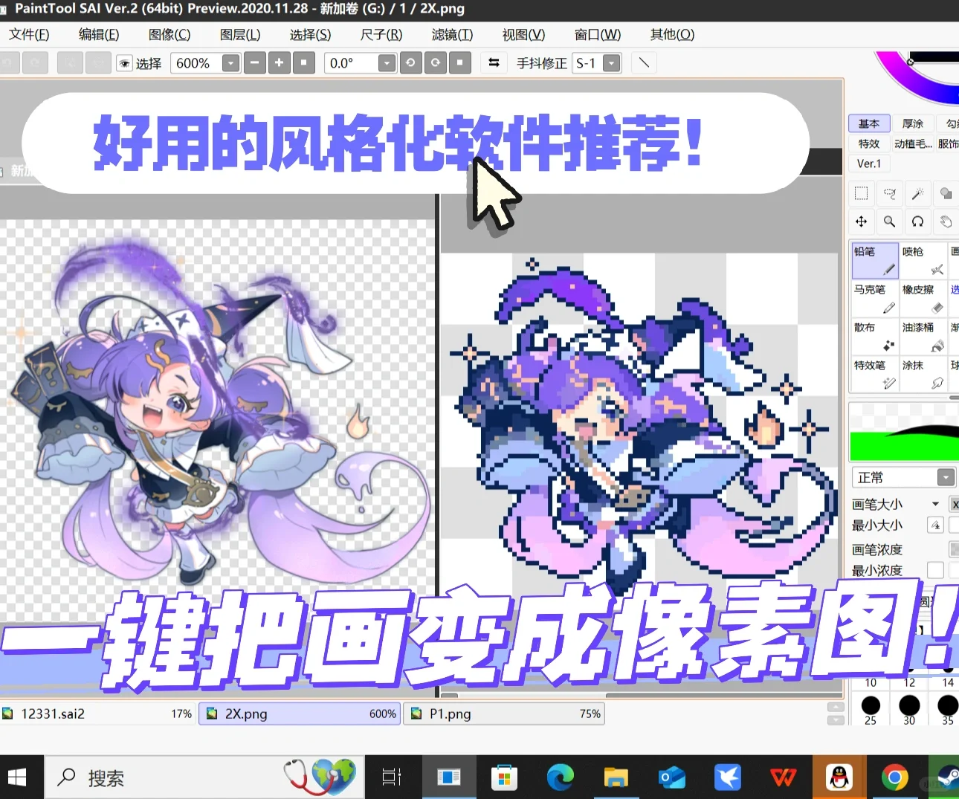959x799 pixels.
Task: Select the Hand pan tool
Action: pos(945,221)
